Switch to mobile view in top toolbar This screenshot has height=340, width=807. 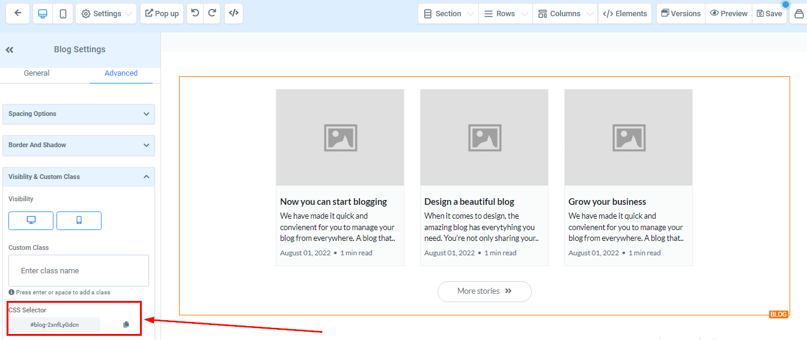62,13
